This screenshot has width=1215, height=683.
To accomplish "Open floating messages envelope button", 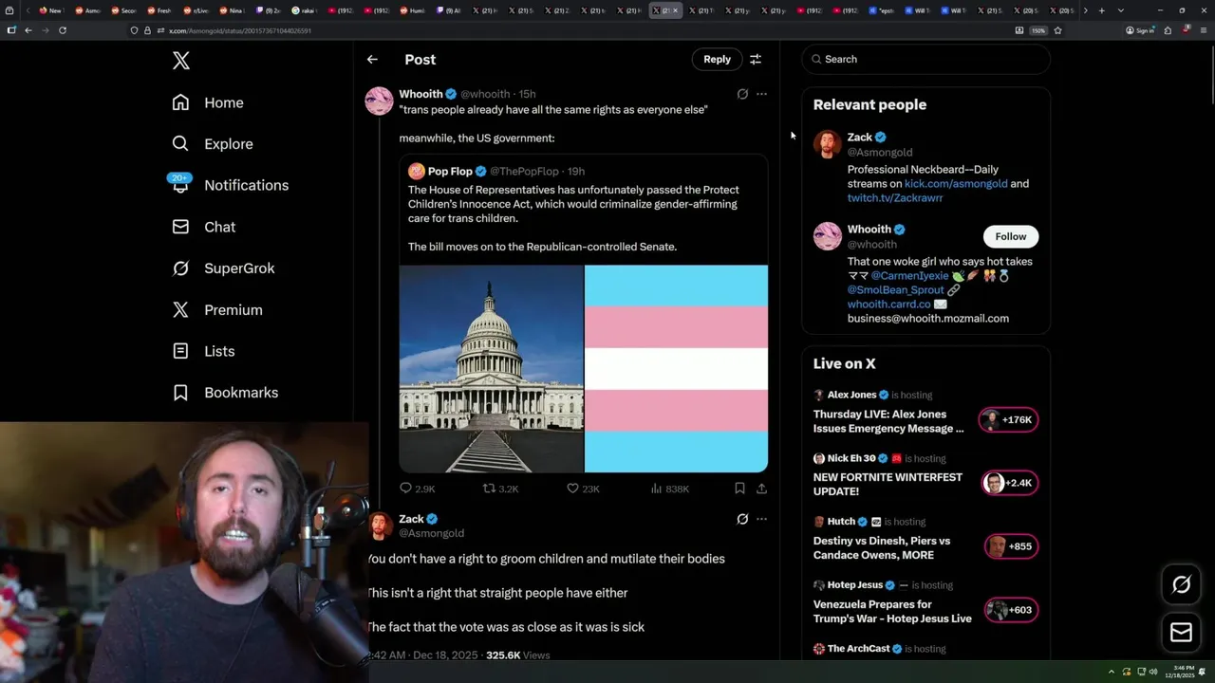I will 1181,633.
